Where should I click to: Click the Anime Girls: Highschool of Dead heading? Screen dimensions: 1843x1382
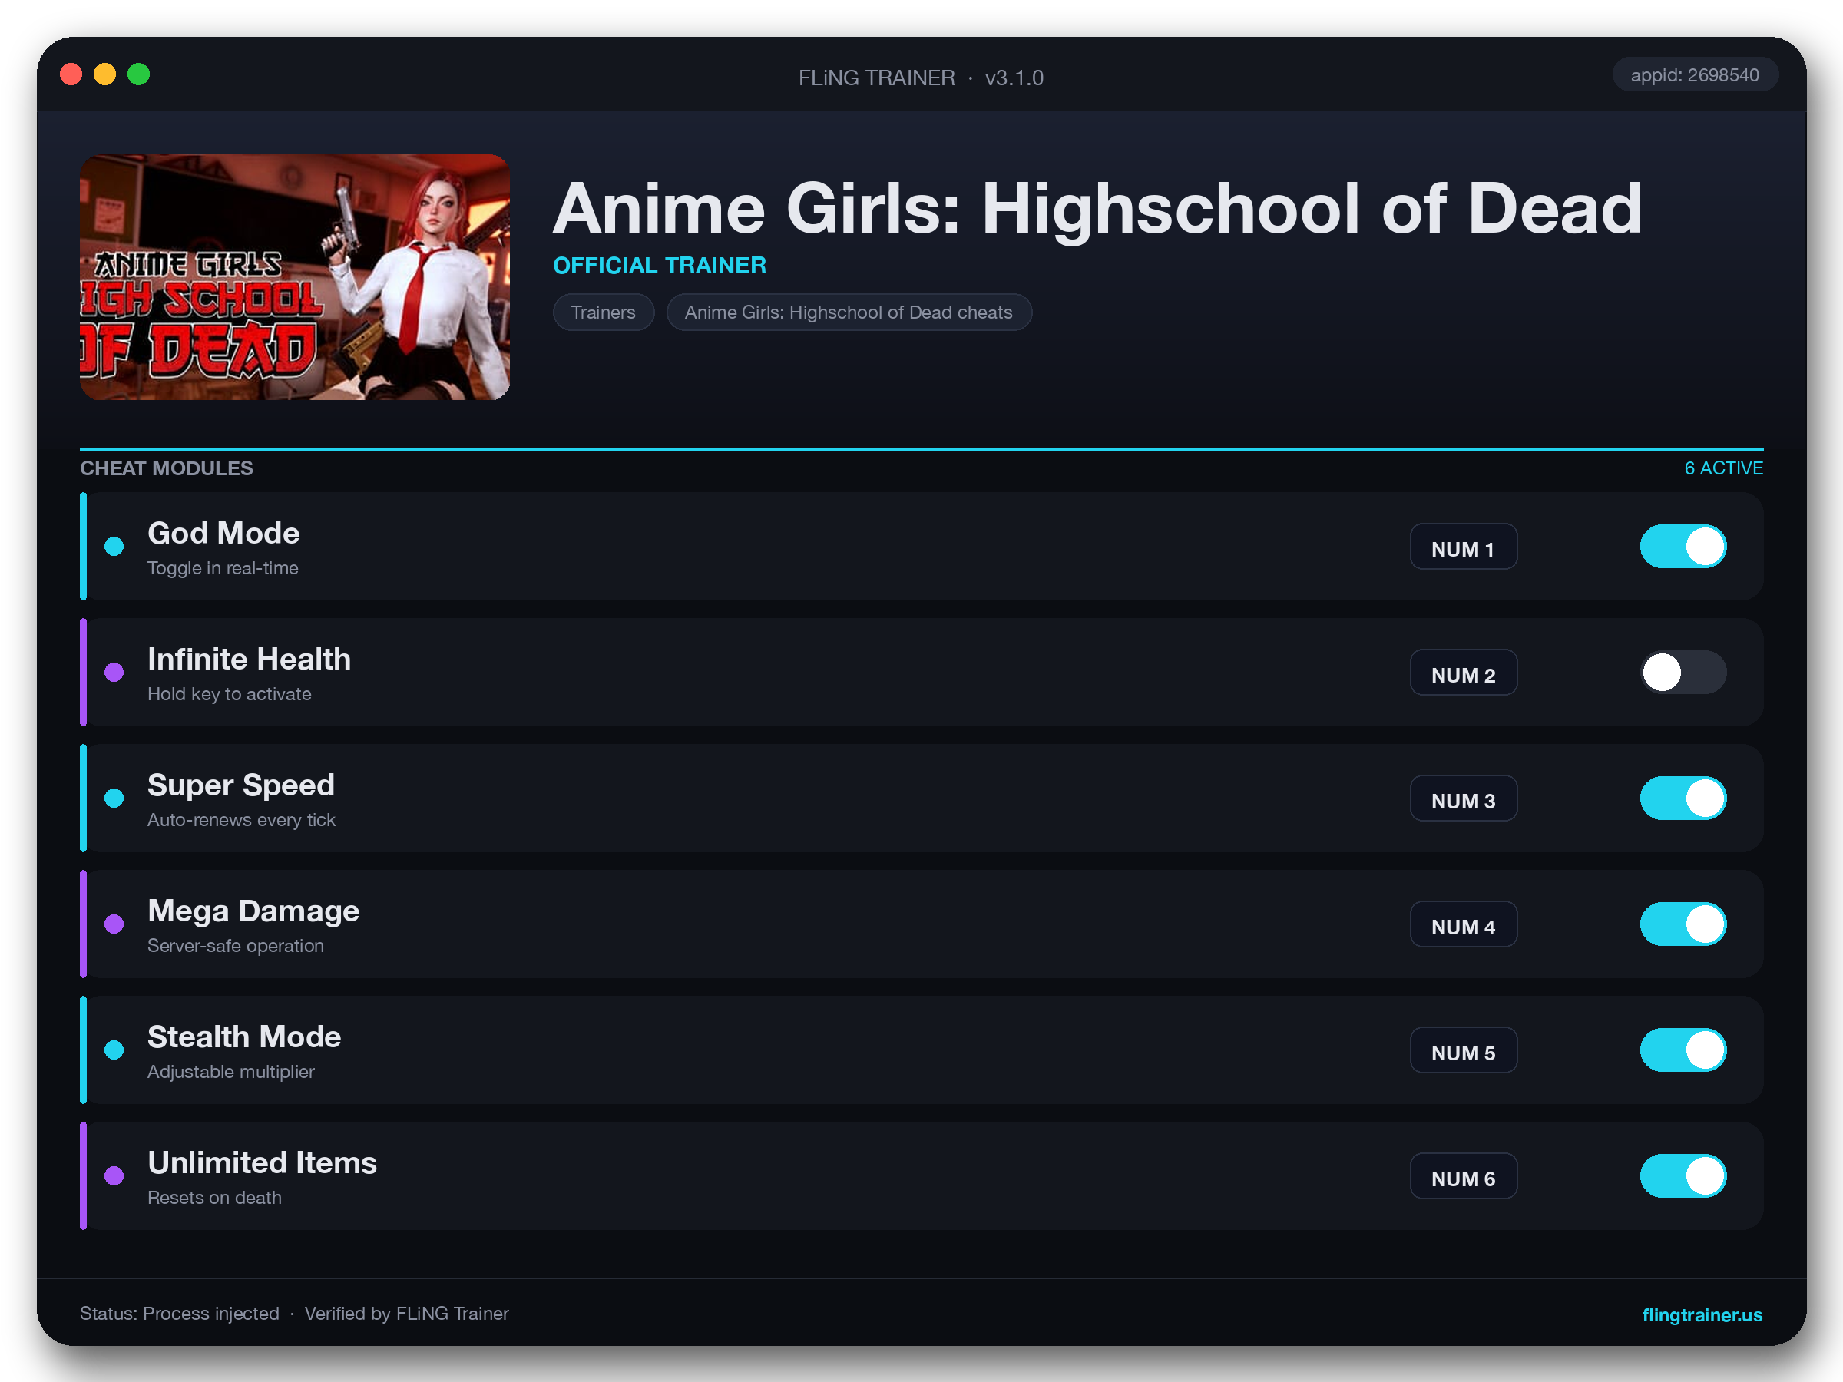pyautogui.click(x=1097, y=208)
